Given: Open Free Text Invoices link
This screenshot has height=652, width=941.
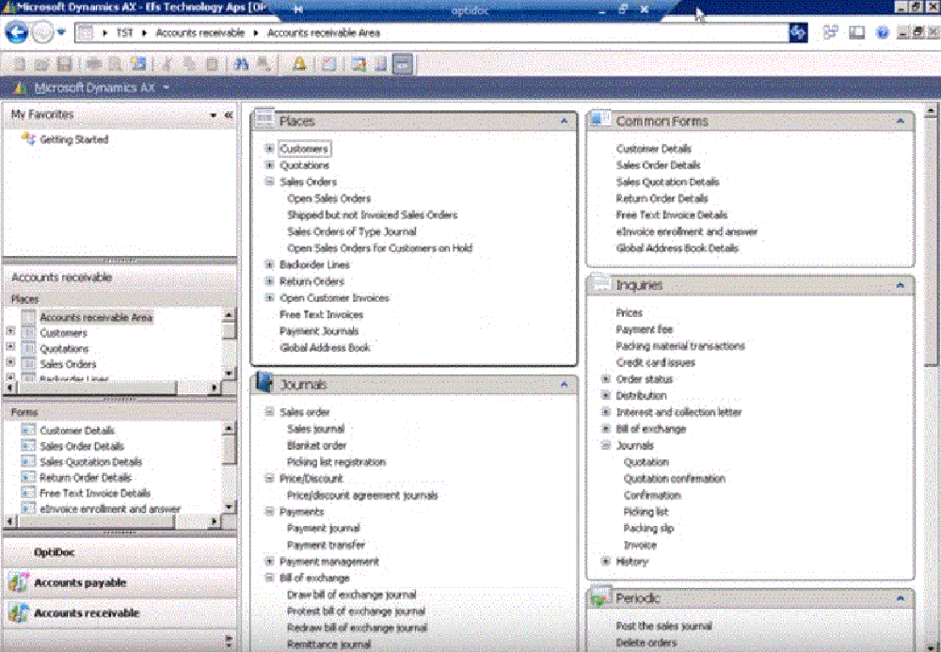Looking at the screenshot, I should [x=321, y=314].
